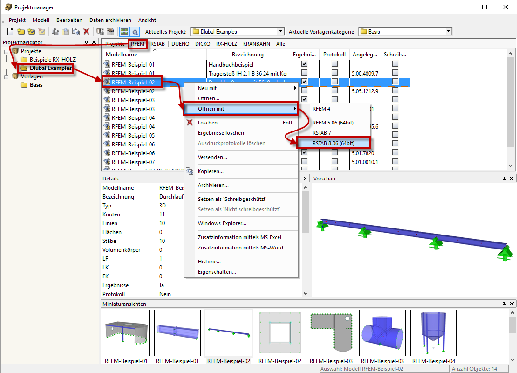517x373 pixels.
Task: Sort by the Modellname column header
Action: coord(154,55)
